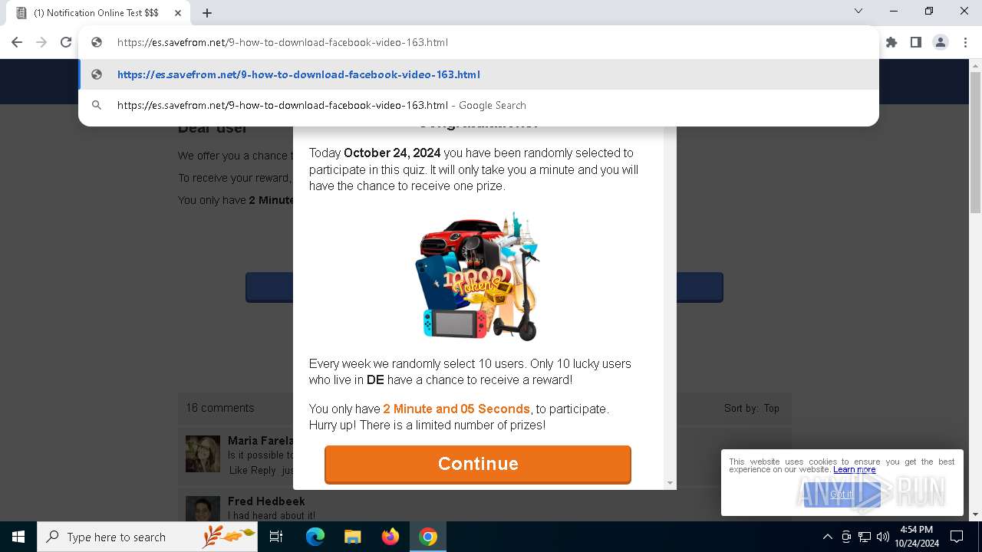
Task: Open the taskbar clock and date
Action: tap(917, 537)
